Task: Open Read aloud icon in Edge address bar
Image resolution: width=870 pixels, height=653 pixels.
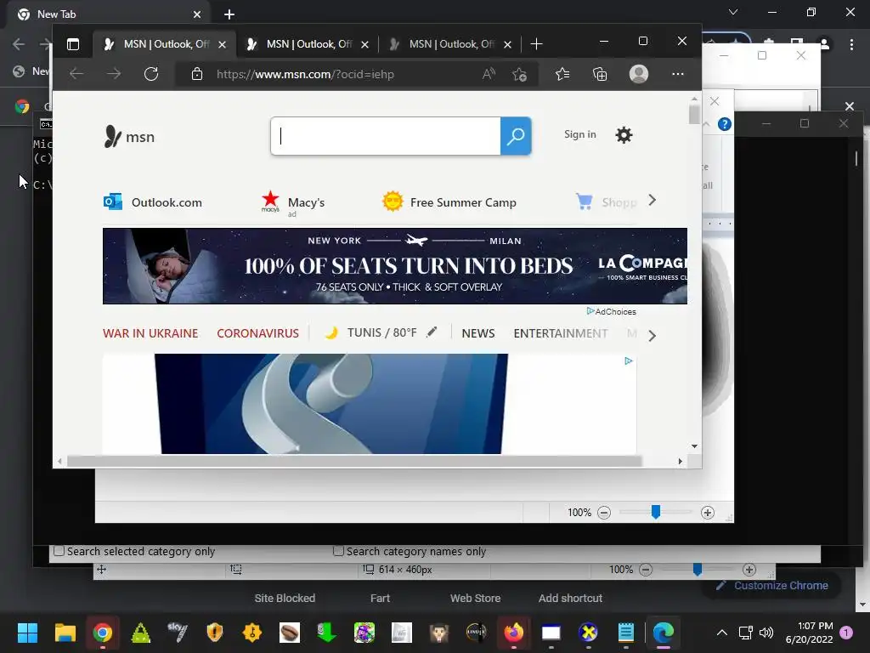Action: [489, 74]
